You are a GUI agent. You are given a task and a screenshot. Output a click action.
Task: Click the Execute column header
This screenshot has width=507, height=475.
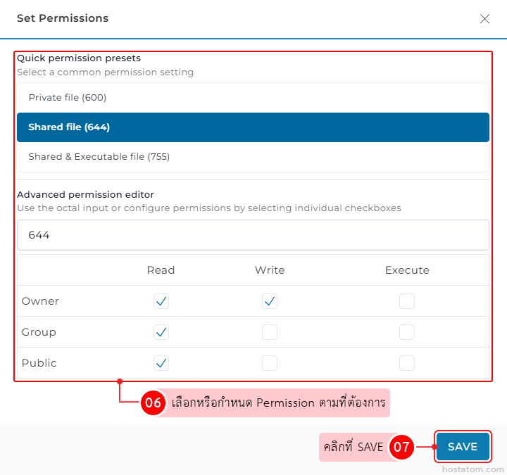[407, 270]
